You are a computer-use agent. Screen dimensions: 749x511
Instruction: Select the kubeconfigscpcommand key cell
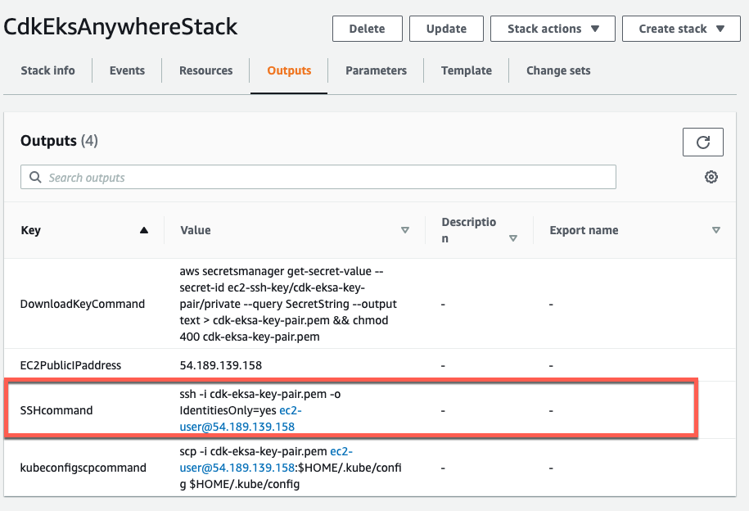click(83, 468)
